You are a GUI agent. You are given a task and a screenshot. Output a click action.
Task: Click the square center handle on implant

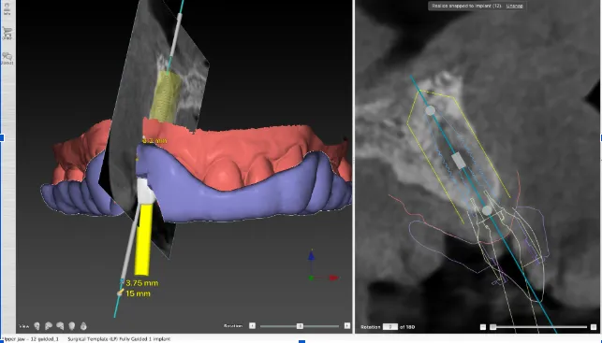tap(459, 161)
